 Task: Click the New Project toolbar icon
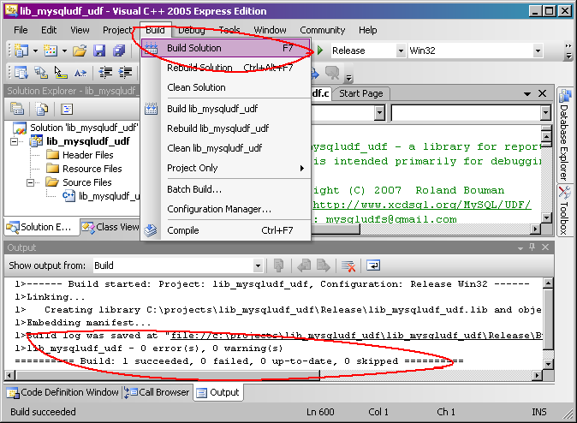[x=21, y=51]
